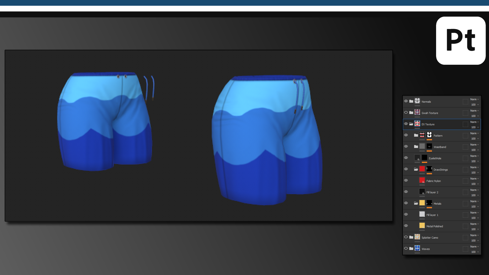Select the Fill layer 2 layer name
Viewport: 489px width, 275px height.
[432, 192]
